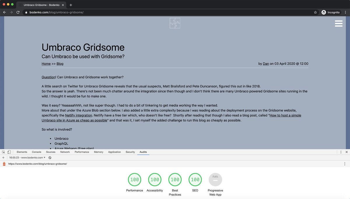Open author Dan link

[x=266, y=64]
